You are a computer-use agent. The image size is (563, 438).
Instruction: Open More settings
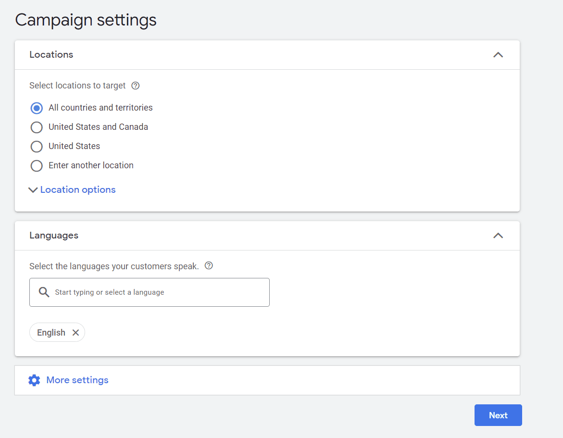(77, 380)
